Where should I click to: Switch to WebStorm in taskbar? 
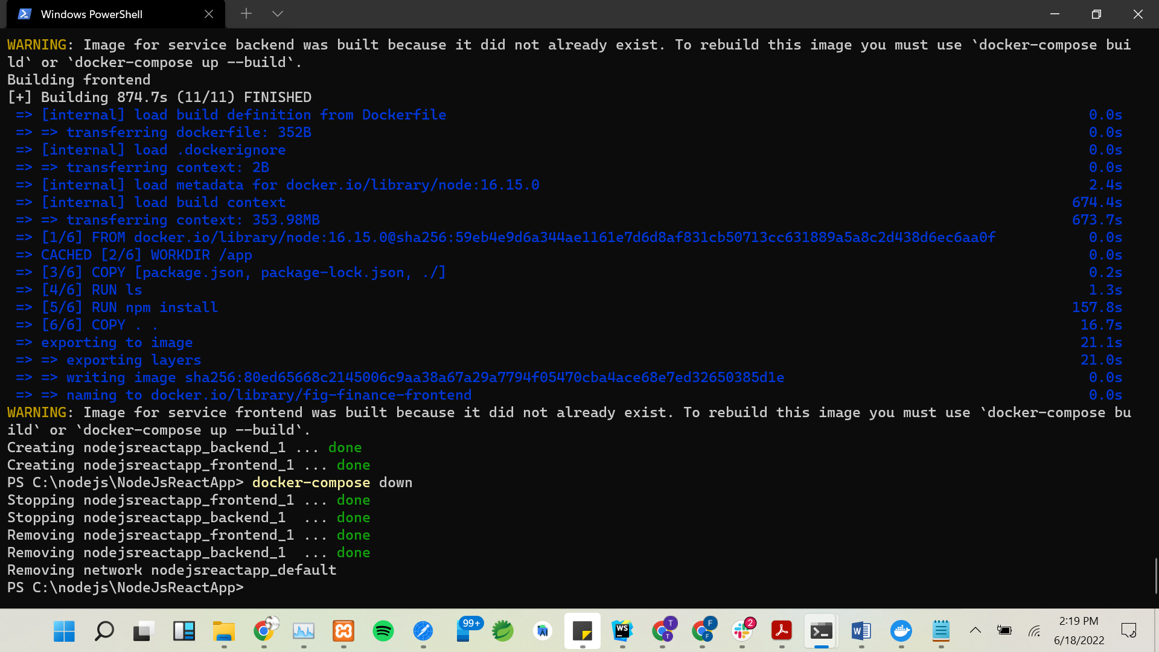(622, 631)
